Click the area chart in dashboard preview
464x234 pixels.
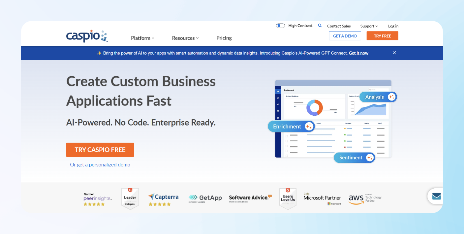pos(370,109)
